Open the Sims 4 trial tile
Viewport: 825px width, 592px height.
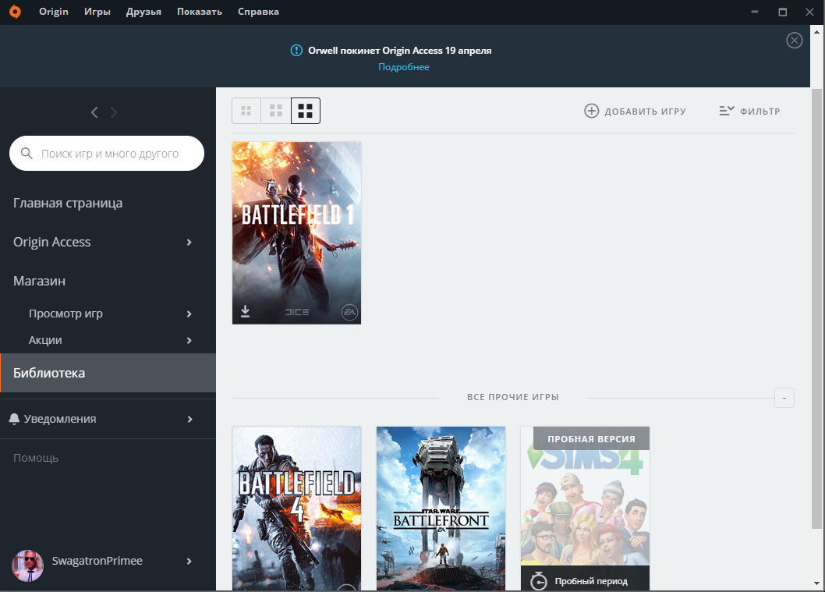point(585,509)
